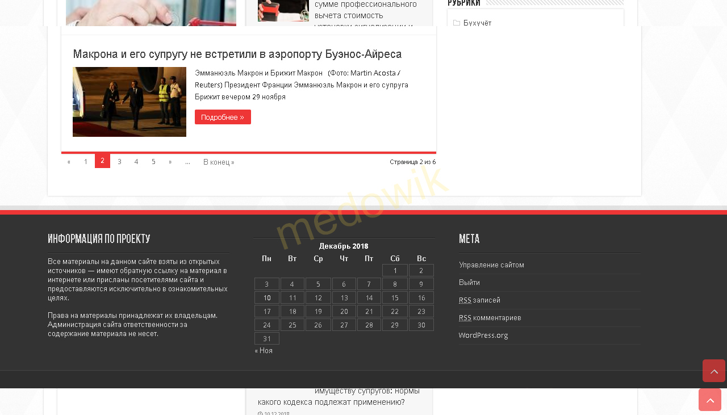Go to previous page with « arrow
727x415 pixels.
69,162
